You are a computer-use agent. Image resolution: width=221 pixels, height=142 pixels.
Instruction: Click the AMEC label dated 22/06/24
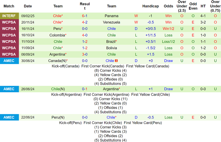(9, 117)
